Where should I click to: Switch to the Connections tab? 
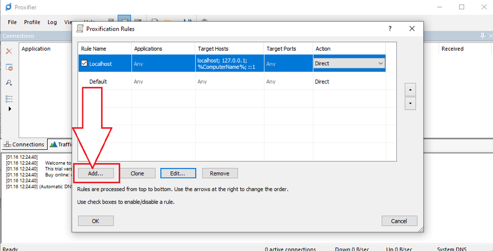coord(25,145)
